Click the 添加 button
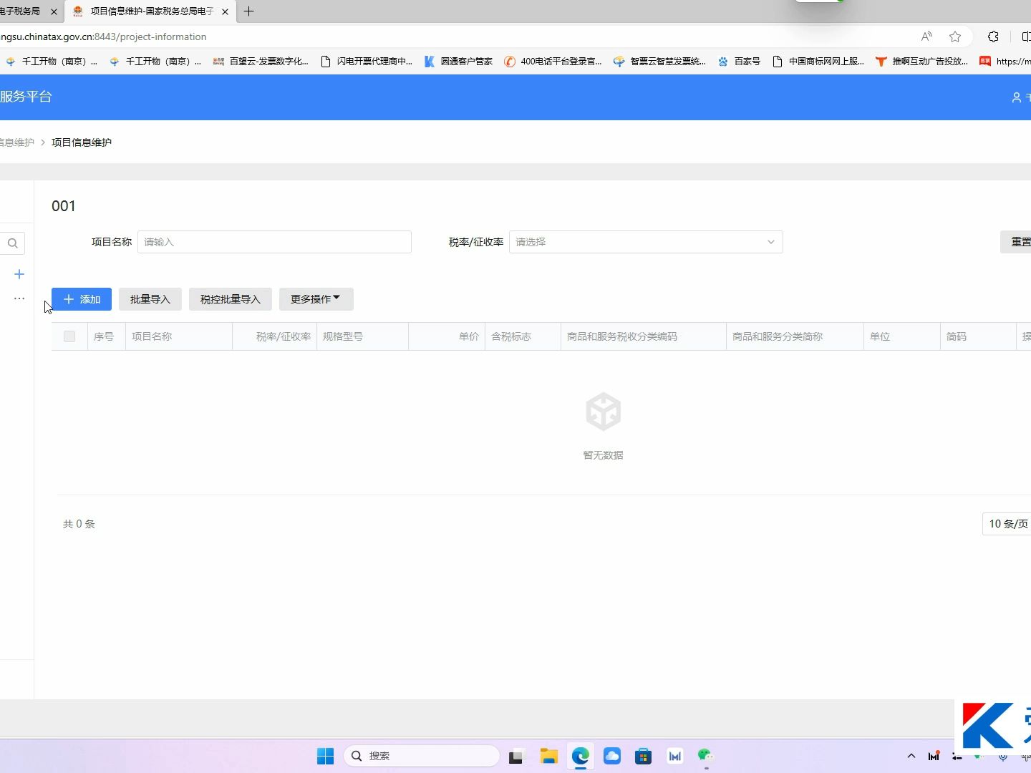The image size is (1031, 773). [82, 299]
